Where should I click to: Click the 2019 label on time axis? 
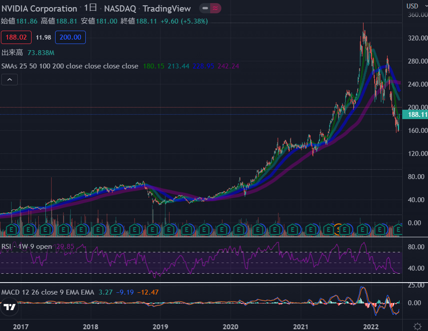[160, 327]
